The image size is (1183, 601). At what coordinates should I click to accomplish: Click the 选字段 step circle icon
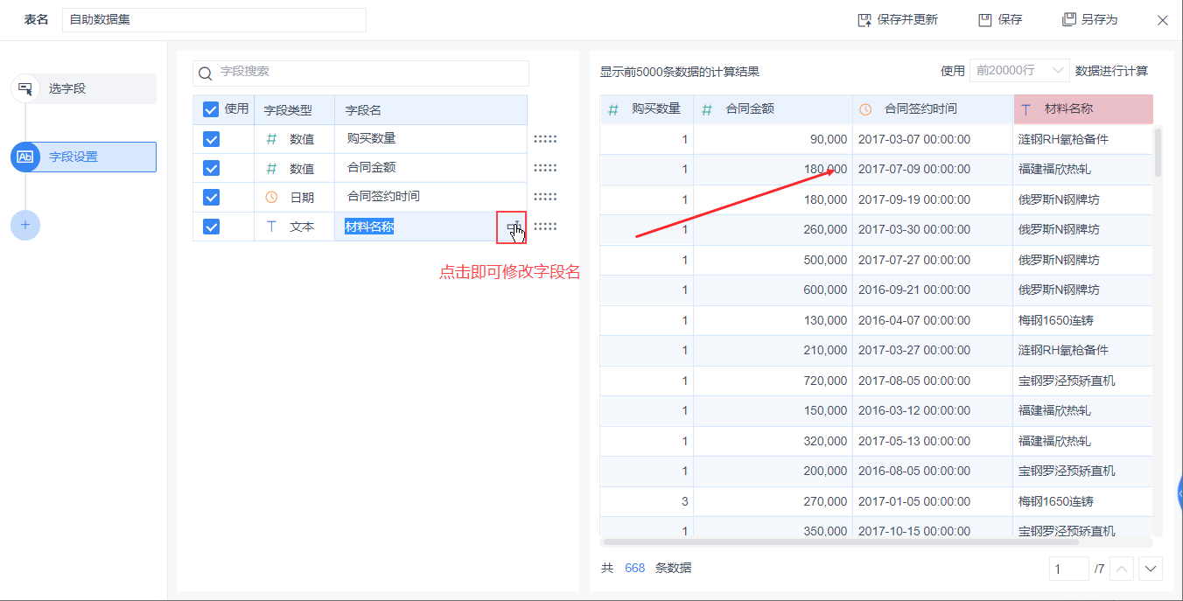pos(24,88)
